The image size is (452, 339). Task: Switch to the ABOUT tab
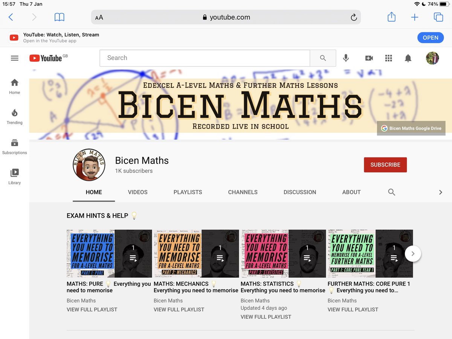pyautogui.click(x=351, y=192)
